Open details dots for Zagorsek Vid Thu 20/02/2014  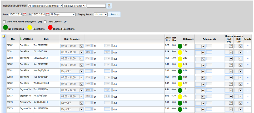(x=247, y=90)
